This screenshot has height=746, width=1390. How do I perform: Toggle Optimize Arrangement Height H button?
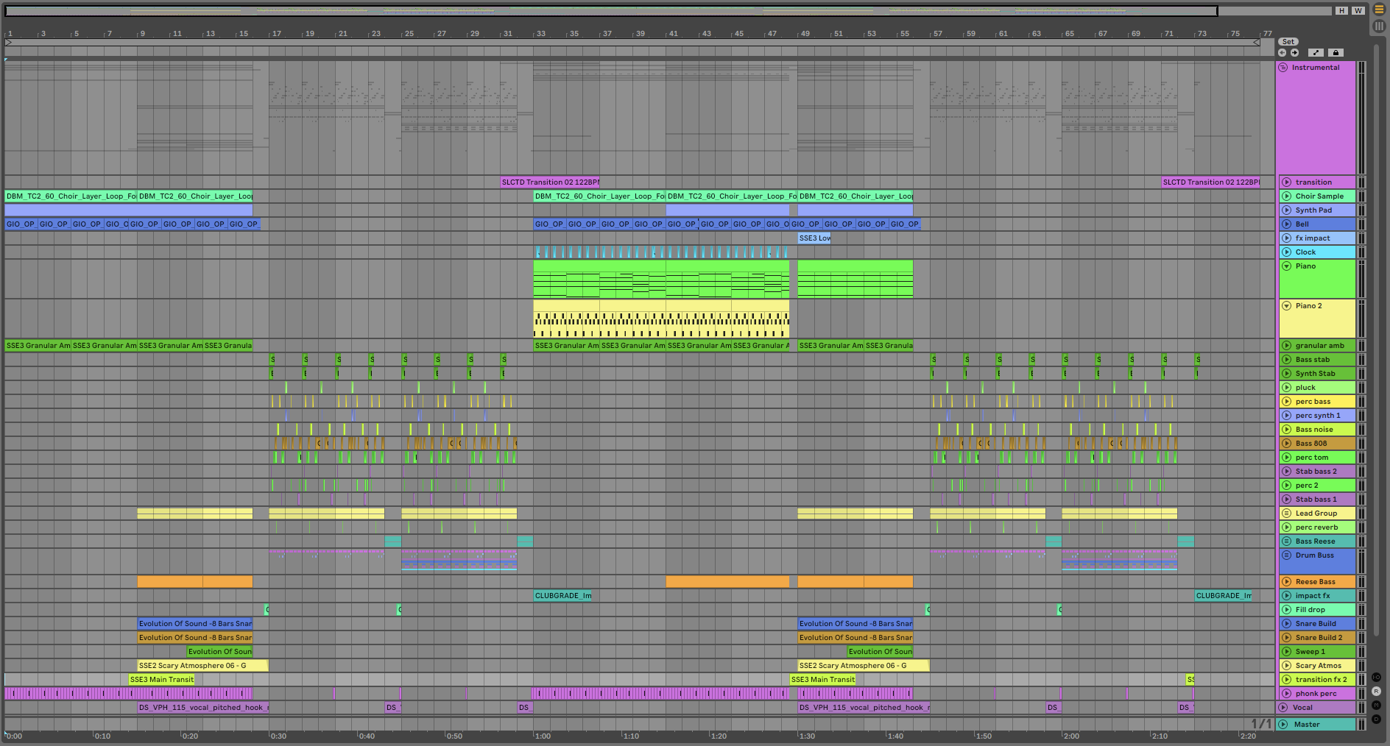[x=1341, y=11]
